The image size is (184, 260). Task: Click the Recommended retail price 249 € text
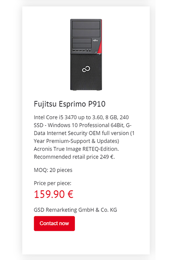click(74, 157)
